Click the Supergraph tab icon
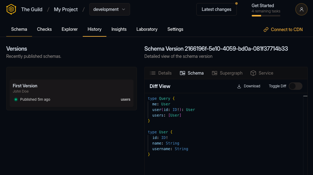The image size is (313, 175). 215,73
